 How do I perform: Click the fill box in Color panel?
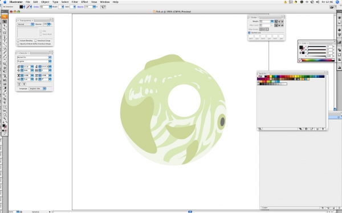point(301,47)
